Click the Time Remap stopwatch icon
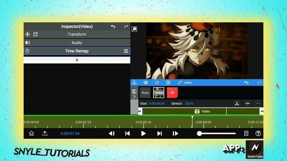Image resolution: width=287 pixels, height=161 pixels. click(27, 51)
